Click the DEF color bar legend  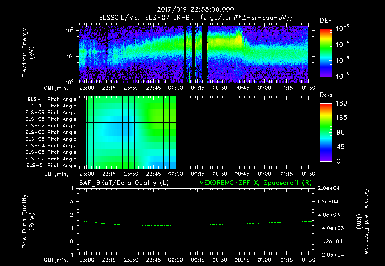click(x=326, y=53)
